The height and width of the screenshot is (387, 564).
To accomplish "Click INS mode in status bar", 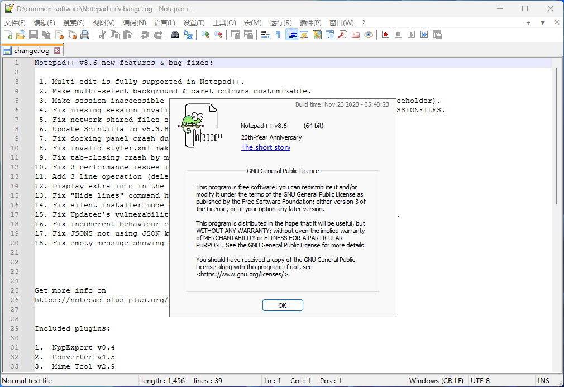I will [543, 380].
